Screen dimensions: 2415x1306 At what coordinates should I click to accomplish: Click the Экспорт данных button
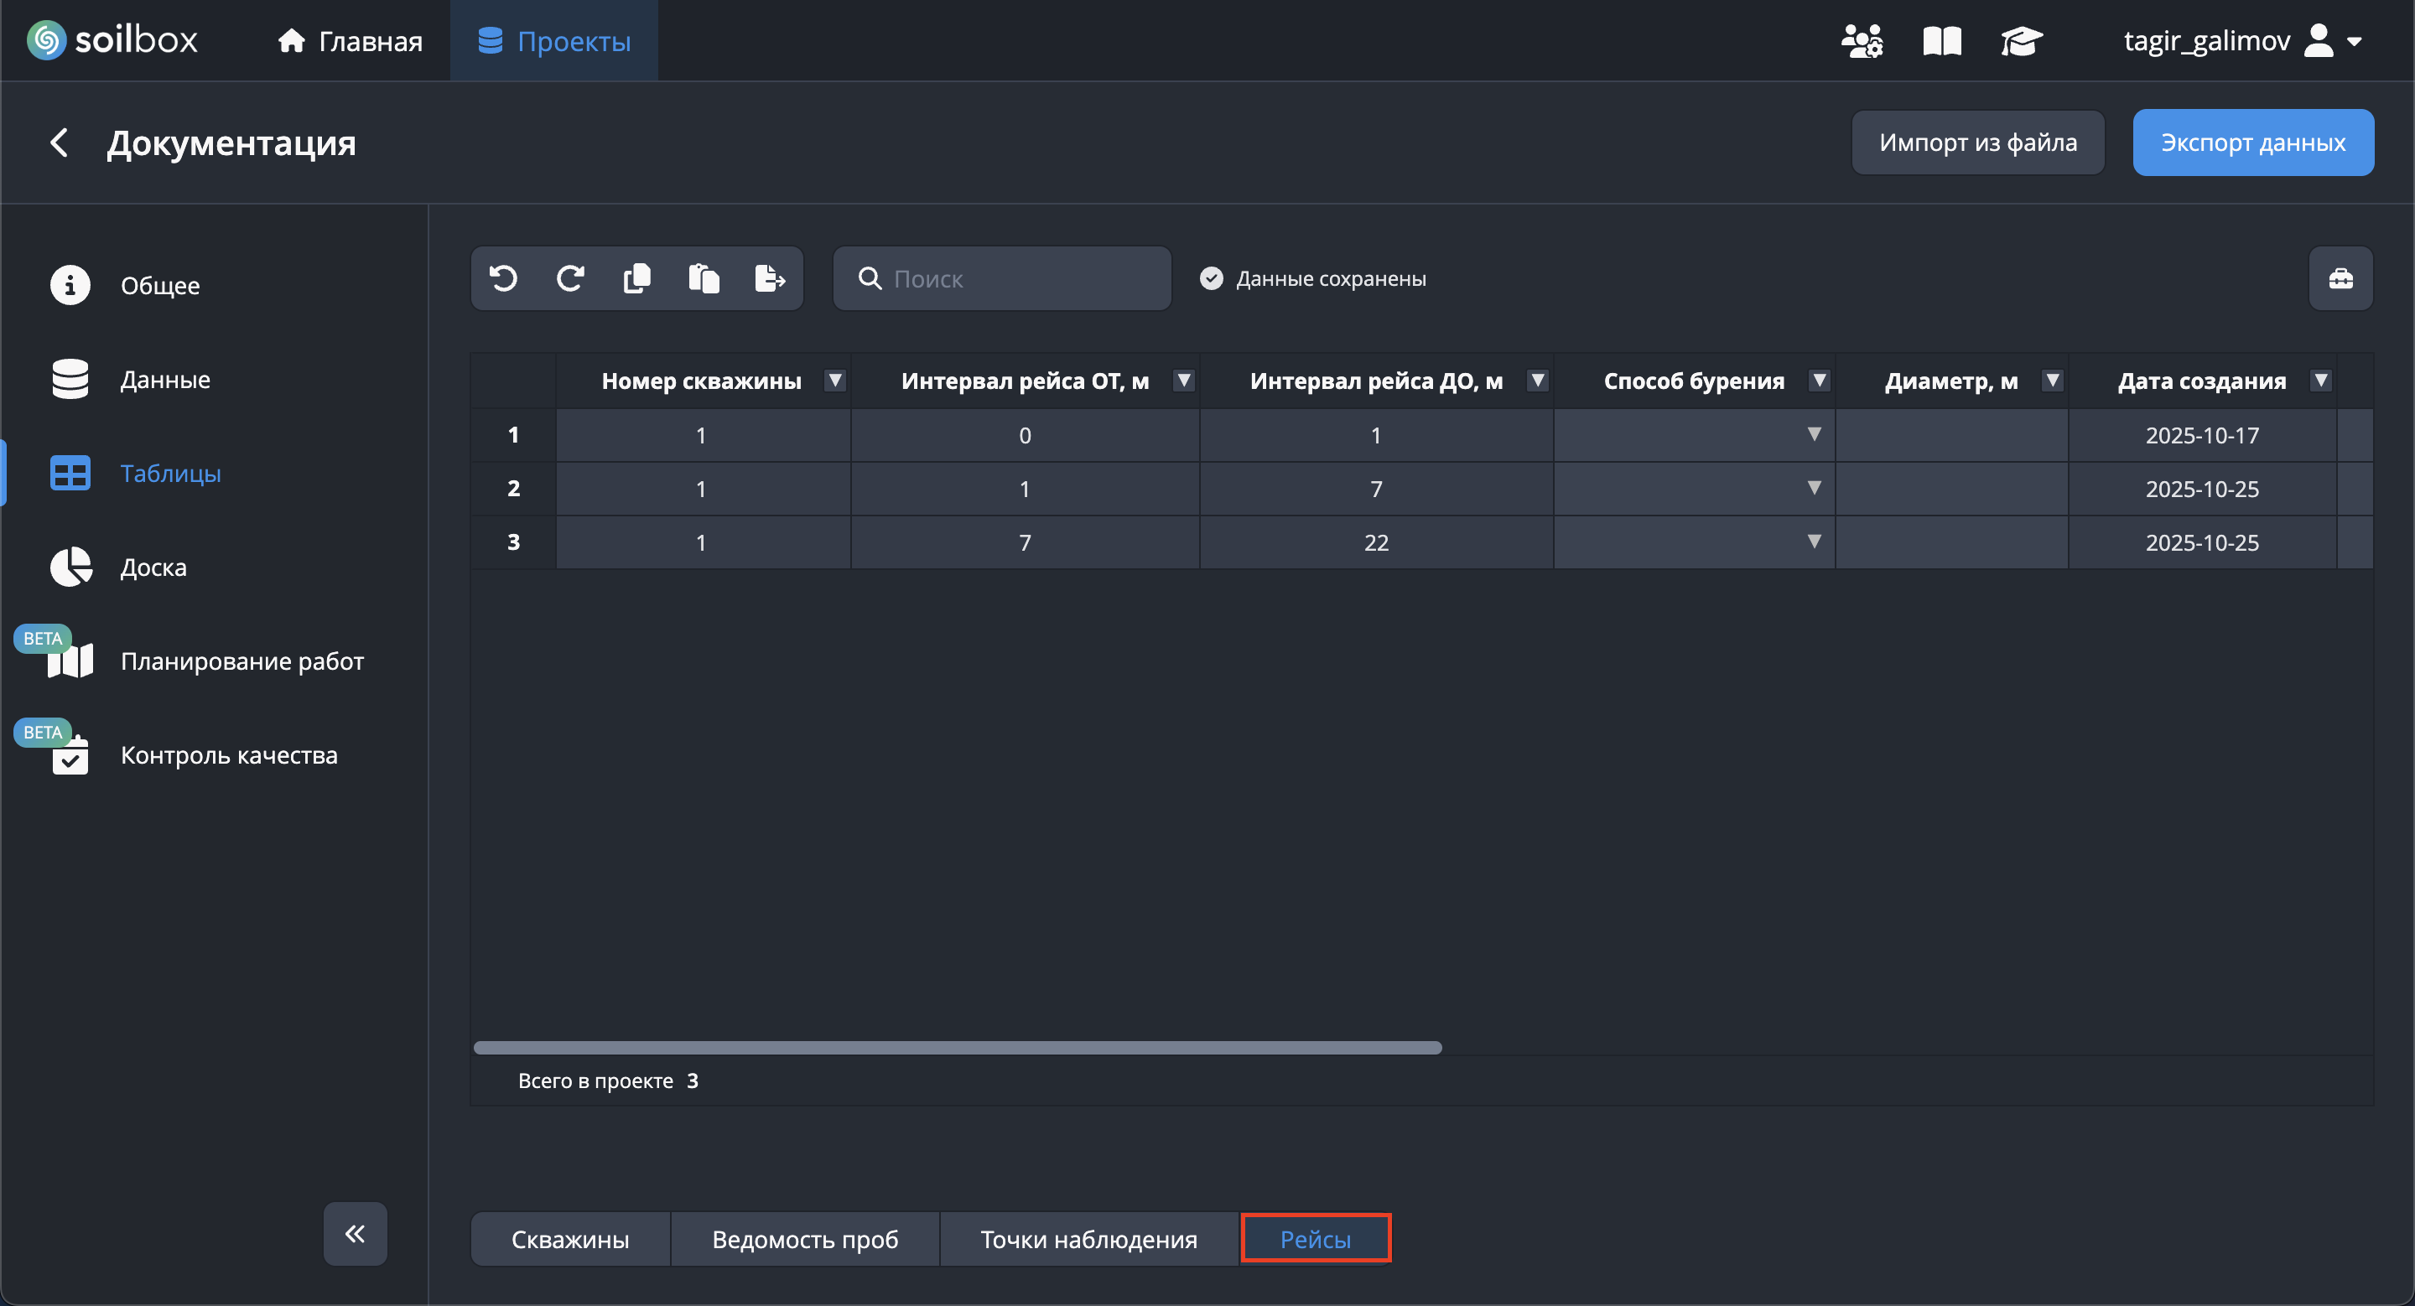click(2253, 143)
